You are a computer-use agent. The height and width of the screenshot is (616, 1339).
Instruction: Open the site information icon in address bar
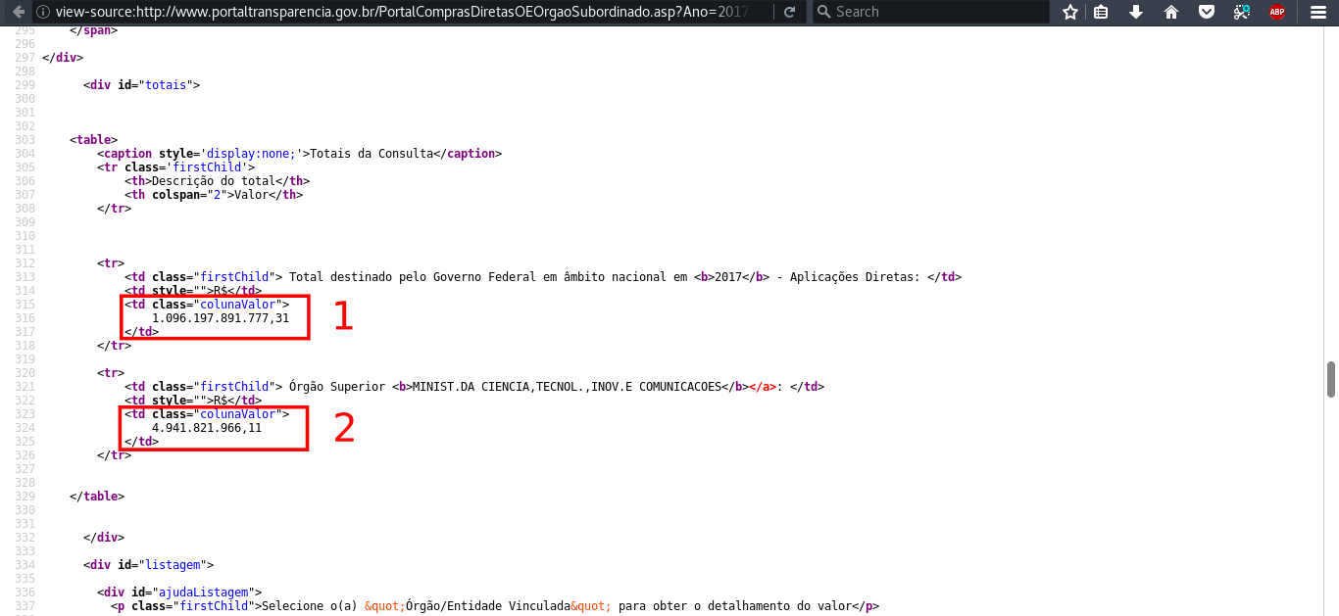click(43, 12)
